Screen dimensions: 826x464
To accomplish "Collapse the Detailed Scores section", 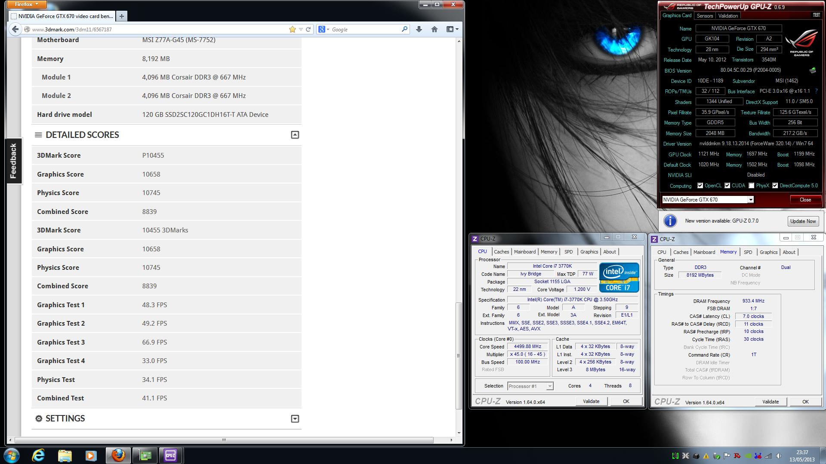I will [x=295, y=135].
